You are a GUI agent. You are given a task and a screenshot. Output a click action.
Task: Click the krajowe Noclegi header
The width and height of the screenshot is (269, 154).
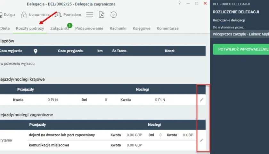tap(143, 90)
